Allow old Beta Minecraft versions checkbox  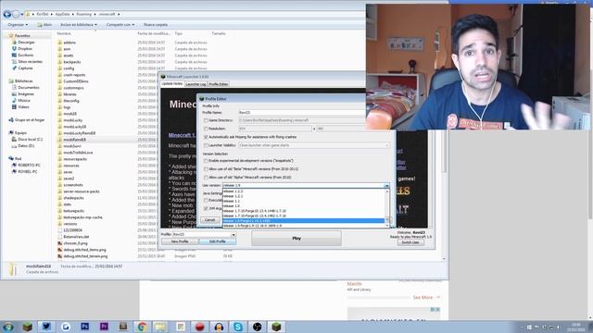(206, 169)
